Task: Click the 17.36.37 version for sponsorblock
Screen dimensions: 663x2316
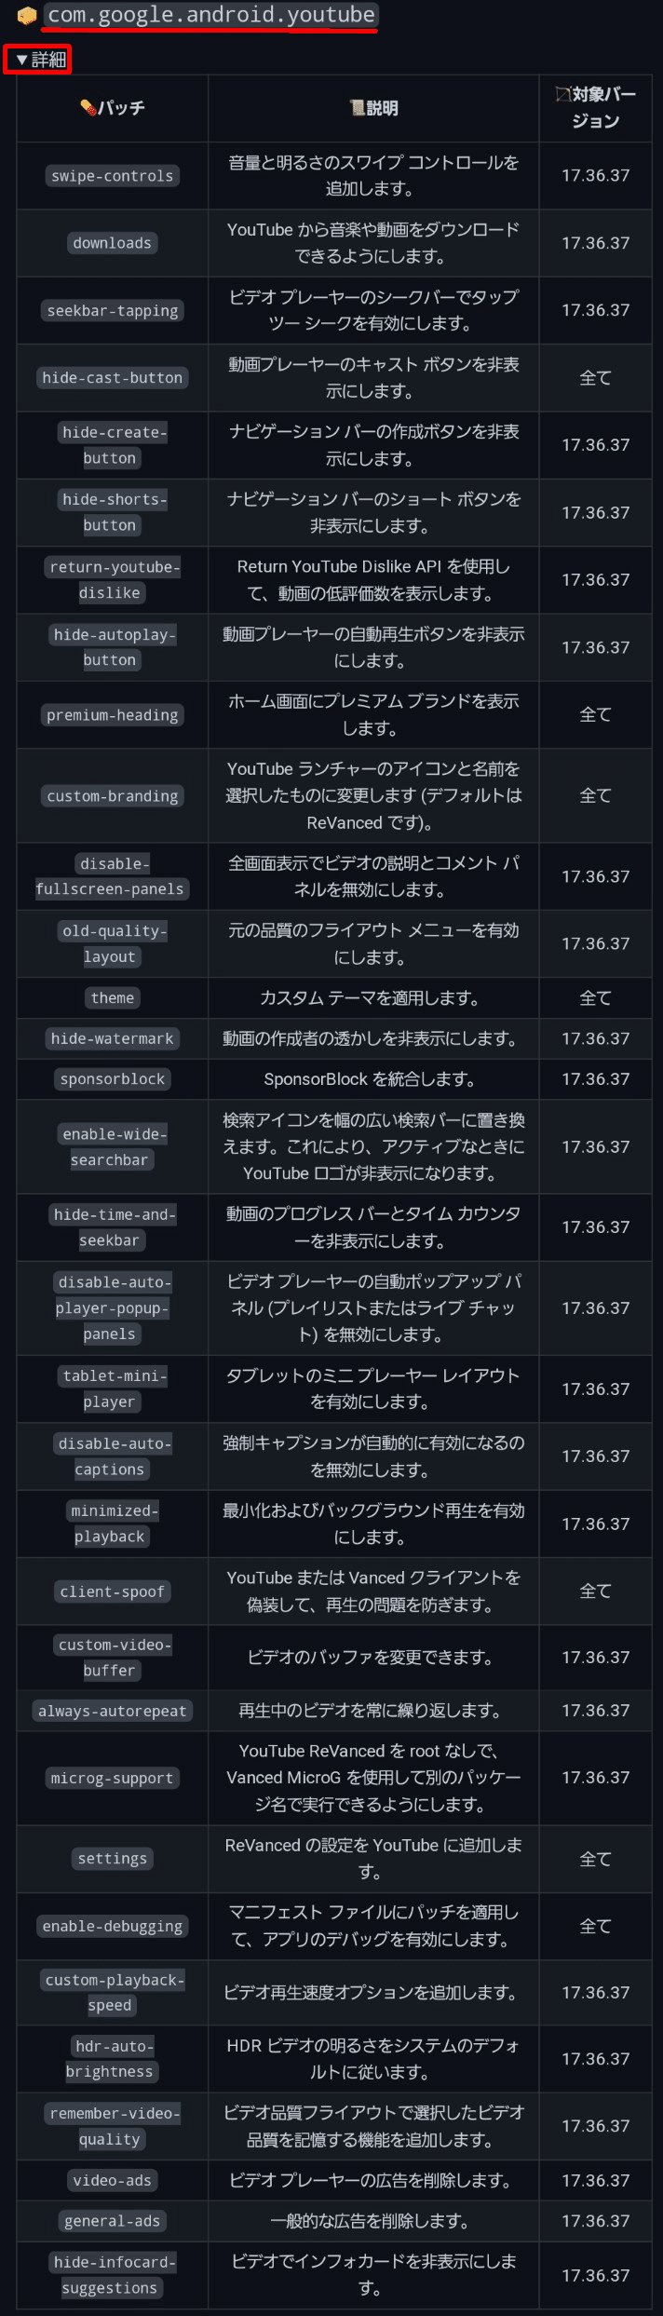Action: [x=596, y=1079]
